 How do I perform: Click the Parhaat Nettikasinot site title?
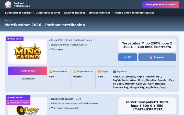pos(21,5)
